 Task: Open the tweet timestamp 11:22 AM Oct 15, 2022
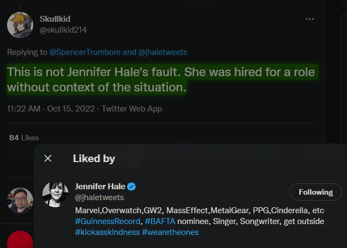pos(51,109)
